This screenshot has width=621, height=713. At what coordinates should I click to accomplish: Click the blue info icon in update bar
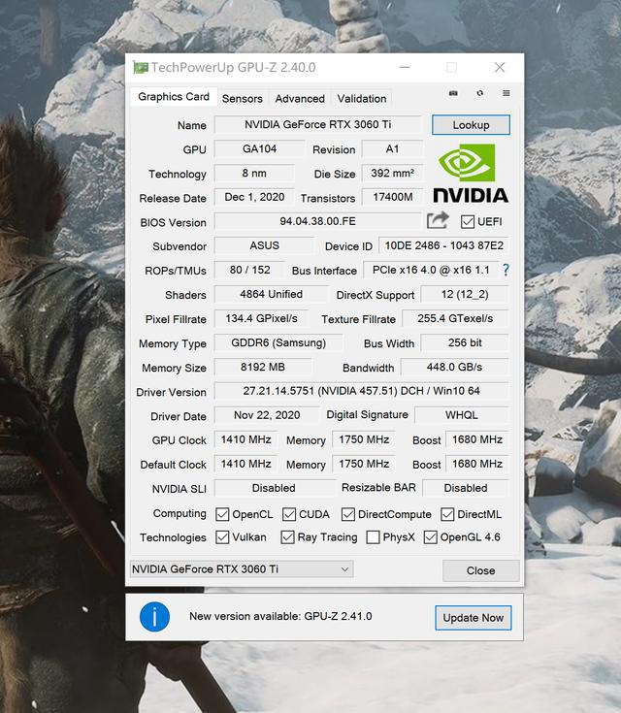(x=154, y=617)
